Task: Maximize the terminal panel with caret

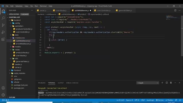Action: coord(175,83)
